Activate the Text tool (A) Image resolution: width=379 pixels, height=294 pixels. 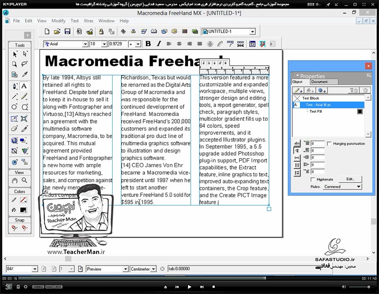click(24, 86)
